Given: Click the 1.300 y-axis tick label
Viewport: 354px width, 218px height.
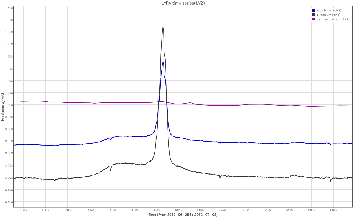Looking at the screenshot, I should pyautogui.click(x=9, y=32).
